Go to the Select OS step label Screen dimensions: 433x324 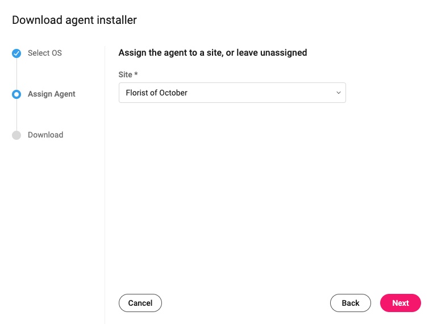(45, 53)
